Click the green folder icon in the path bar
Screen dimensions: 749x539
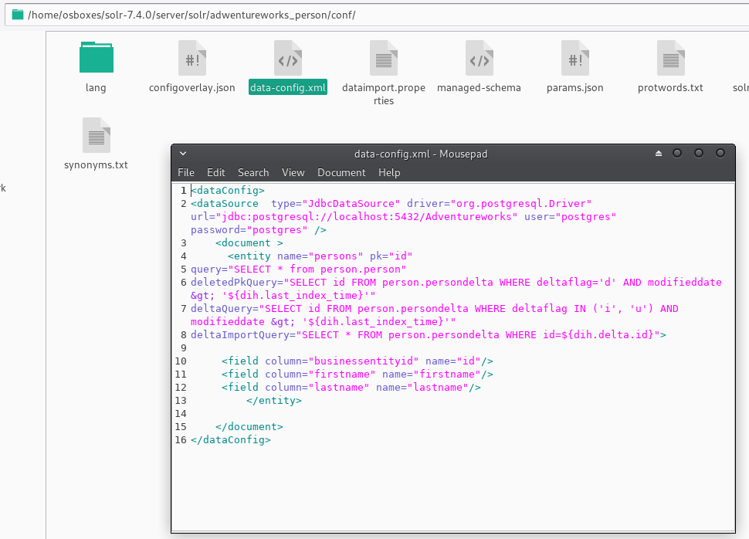16,14
